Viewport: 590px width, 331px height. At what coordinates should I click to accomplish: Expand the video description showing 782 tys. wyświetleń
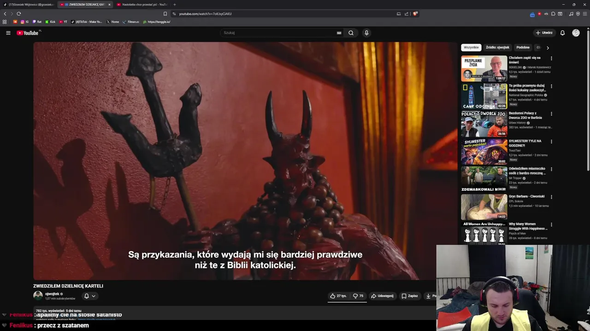pyautogui.click(x=234, y=314)
